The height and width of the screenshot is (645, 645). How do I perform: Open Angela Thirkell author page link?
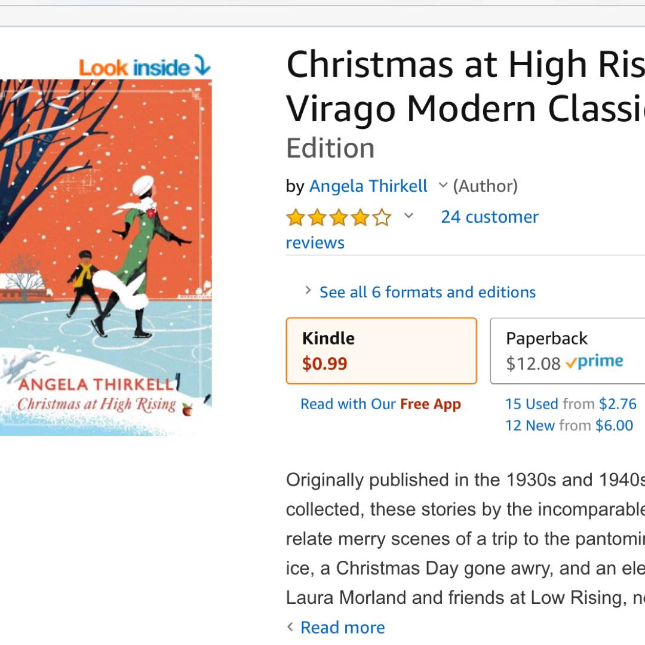pos(368,186)
